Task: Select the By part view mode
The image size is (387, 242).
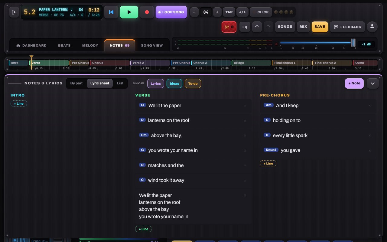Action: tap(76, 83)
